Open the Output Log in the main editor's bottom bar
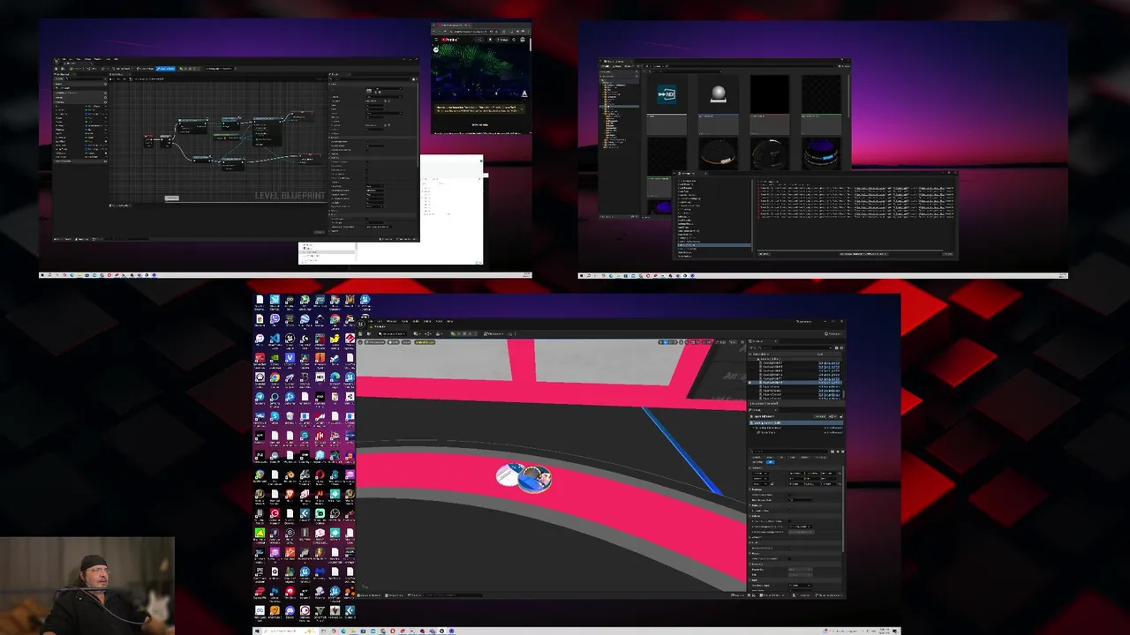 (x=395, y=595)
